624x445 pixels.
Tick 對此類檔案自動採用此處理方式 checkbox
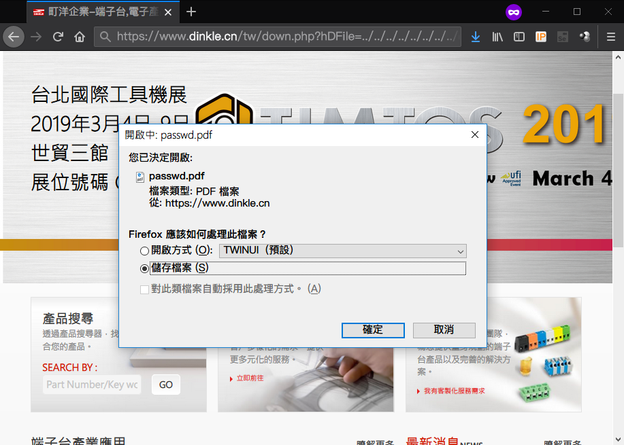tap(144, 289)
